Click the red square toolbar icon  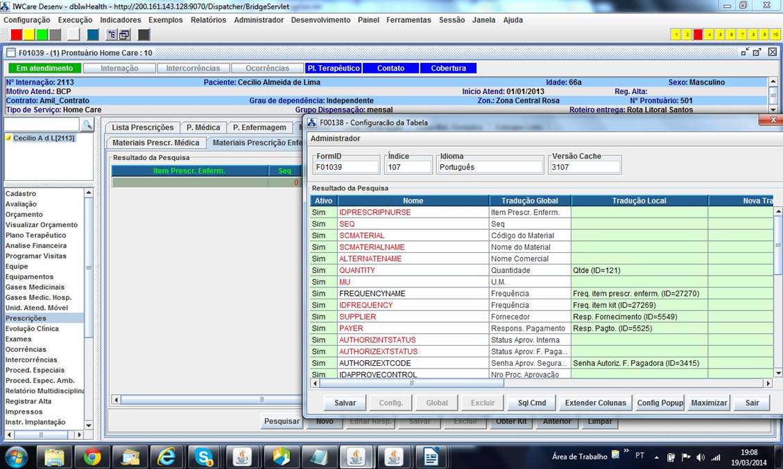pyautogui.click(x=16, y=35)
